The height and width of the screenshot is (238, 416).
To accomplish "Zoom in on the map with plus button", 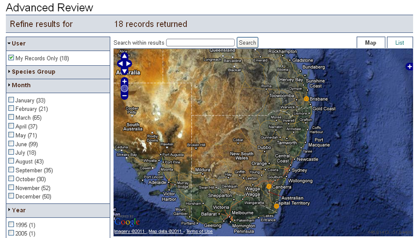I will [124, 81].
